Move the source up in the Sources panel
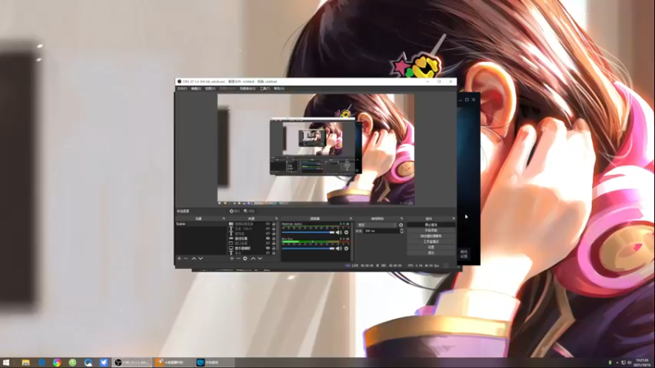Viewport: 655px width, 368px height. (253, 258)
